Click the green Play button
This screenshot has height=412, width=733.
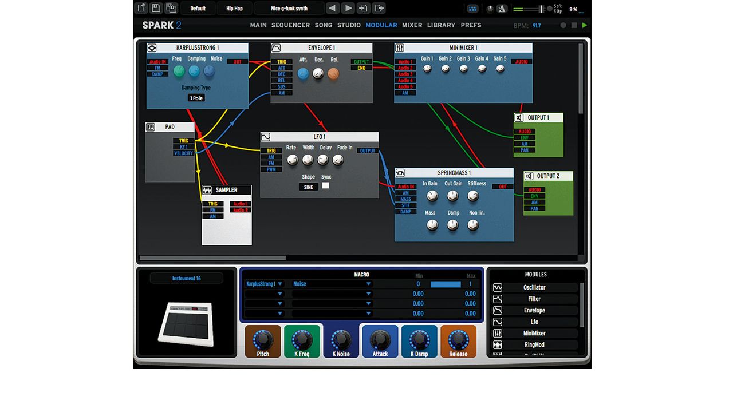tap(584, 25)
